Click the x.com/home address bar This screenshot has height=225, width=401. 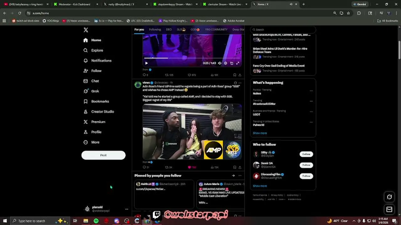(x=179, y=13)
